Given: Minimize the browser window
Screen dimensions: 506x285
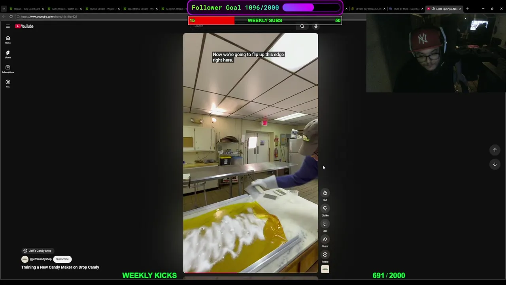Looking at the screenshot, I should (483, 9).
